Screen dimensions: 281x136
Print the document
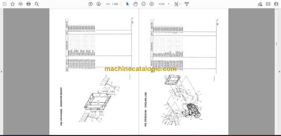coord(28,4)
